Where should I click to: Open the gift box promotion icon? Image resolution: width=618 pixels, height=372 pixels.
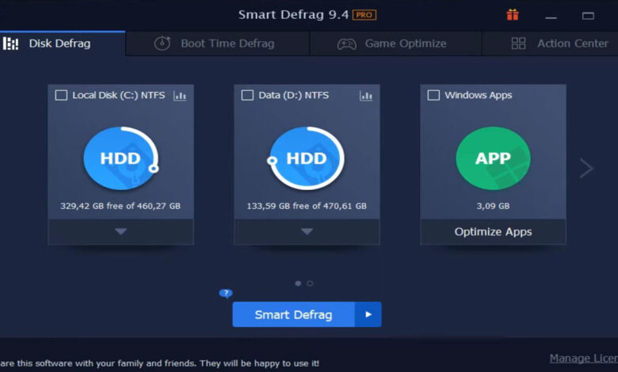tap(513, 15)
